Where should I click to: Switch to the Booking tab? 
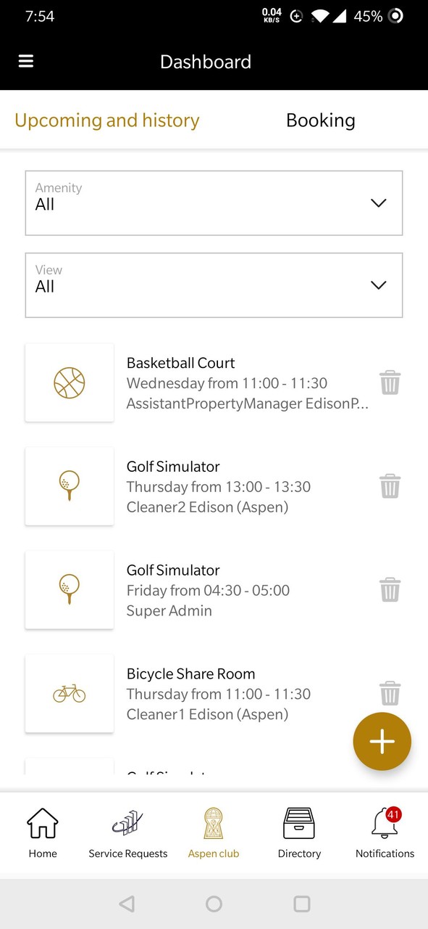[x=321, y=120]
